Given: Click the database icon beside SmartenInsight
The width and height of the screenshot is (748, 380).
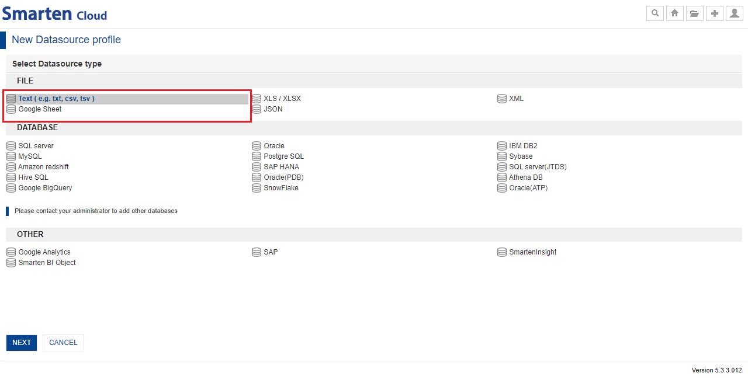Looking at the screenshot, I should (502, 252).
